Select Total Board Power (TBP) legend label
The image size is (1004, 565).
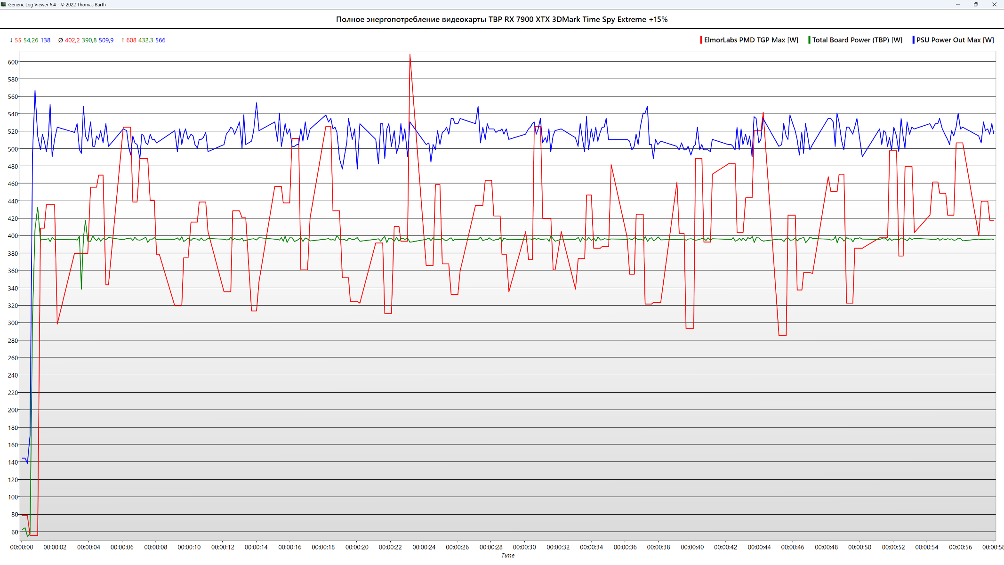[857, 40]
